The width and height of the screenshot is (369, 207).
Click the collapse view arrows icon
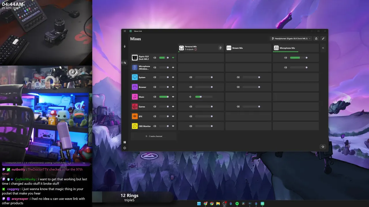(x=323, y=39)
